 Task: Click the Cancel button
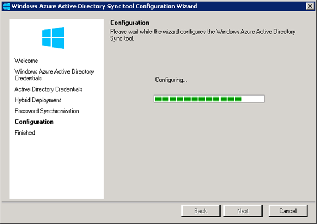pos(288,211)
